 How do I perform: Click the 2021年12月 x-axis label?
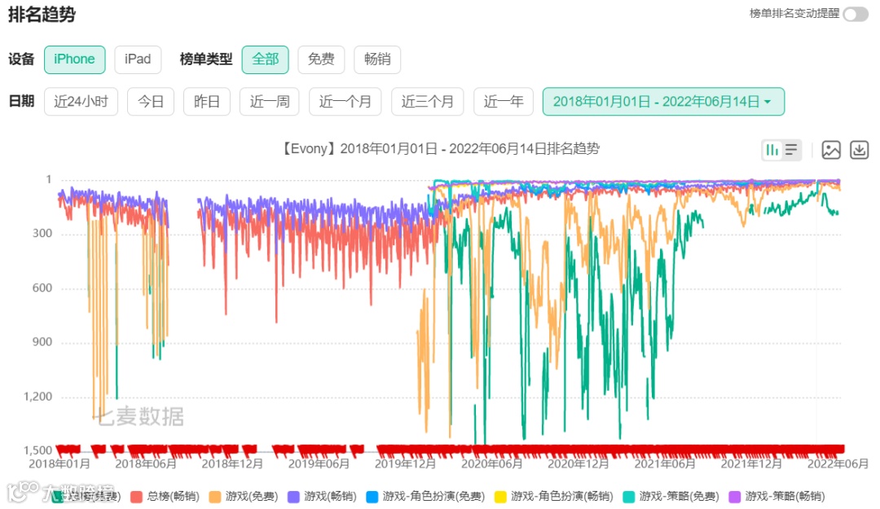751,464
